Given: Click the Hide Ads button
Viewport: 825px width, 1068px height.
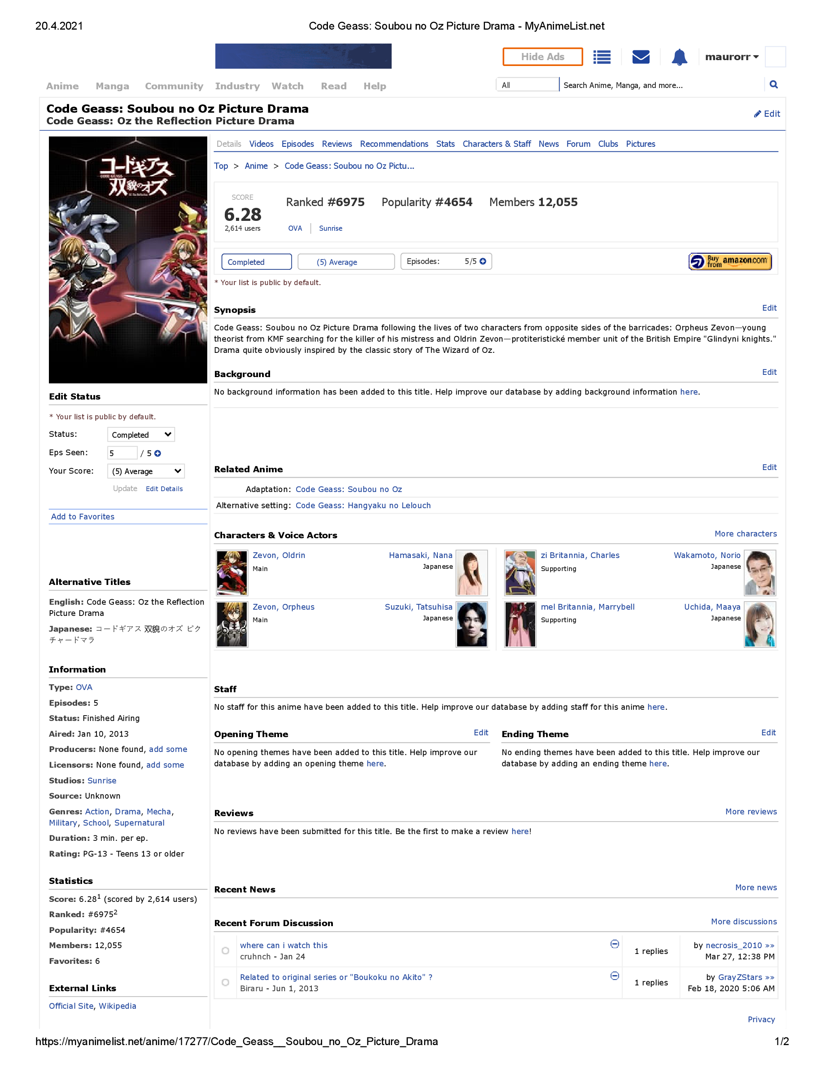Looking at the screenshot, I should click(x=542, y=57).
